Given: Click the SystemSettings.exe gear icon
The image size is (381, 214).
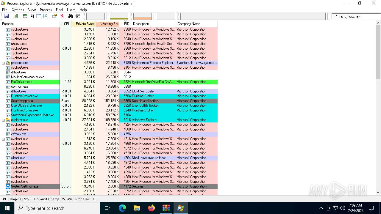Looking at the screenshot, I should click(8, 186).
